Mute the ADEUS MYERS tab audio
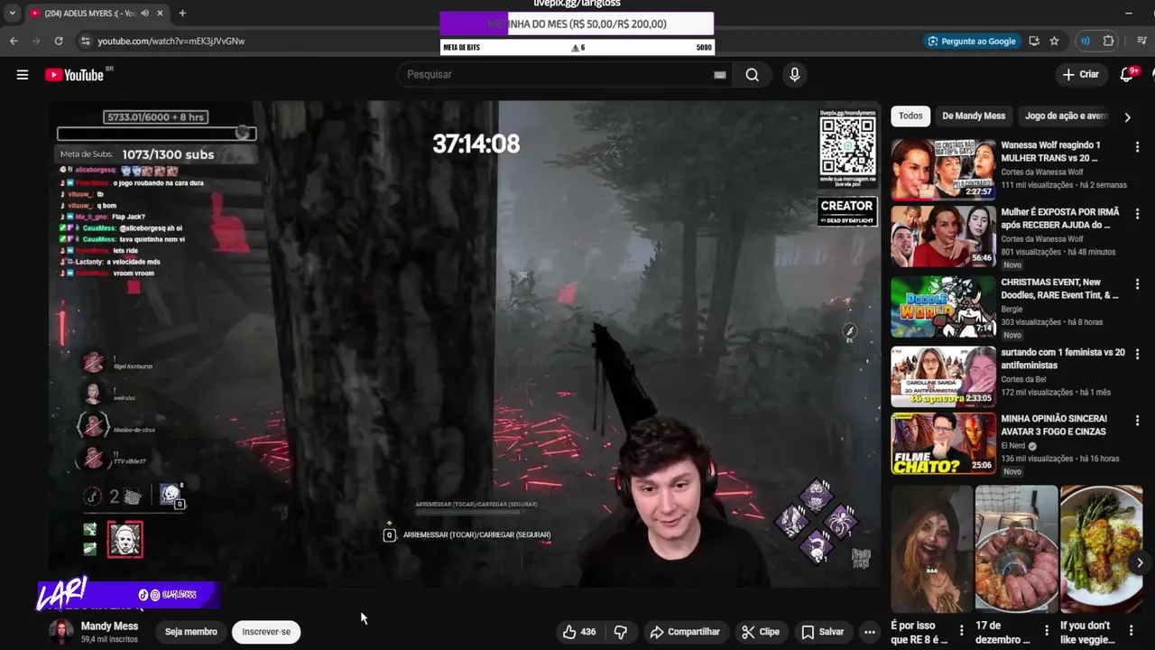 pos(144,14)
